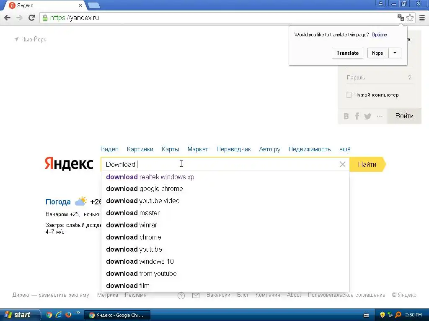Open the Карты tab
Image resolution: width=429 pixels, height=321 pixels.
click(171, 149)
